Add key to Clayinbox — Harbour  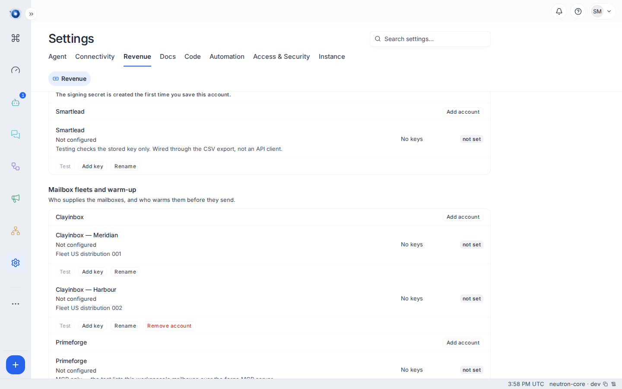click(x=92, y=326)
